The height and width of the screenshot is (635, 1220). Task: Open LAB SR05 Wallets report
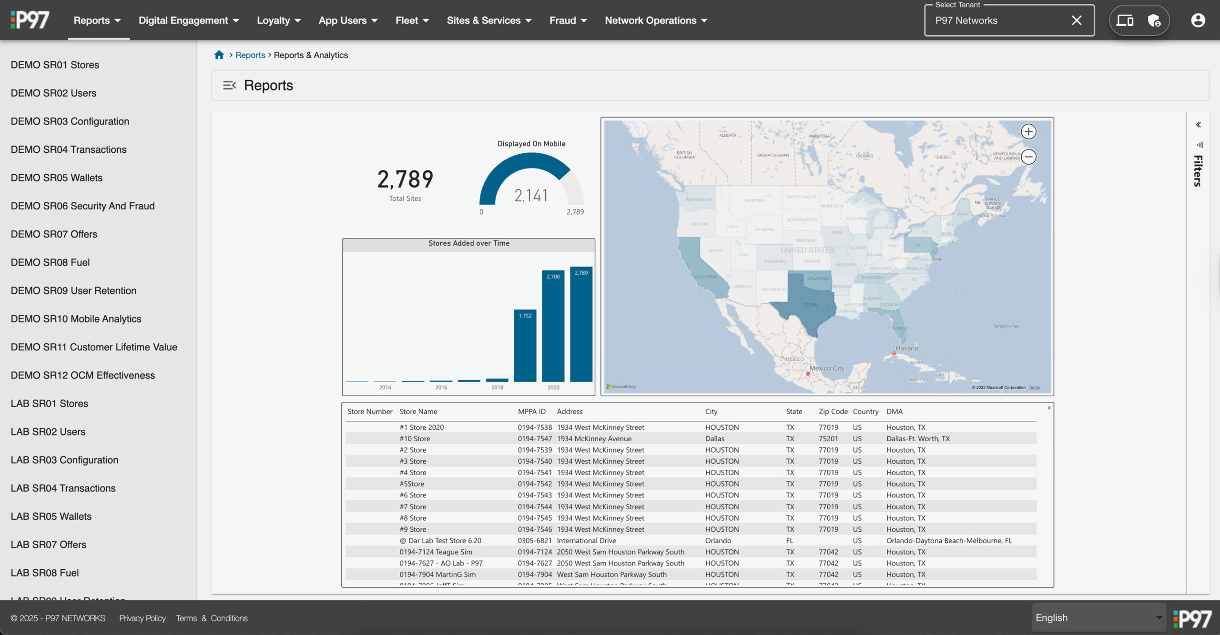[x=51, y=516]
